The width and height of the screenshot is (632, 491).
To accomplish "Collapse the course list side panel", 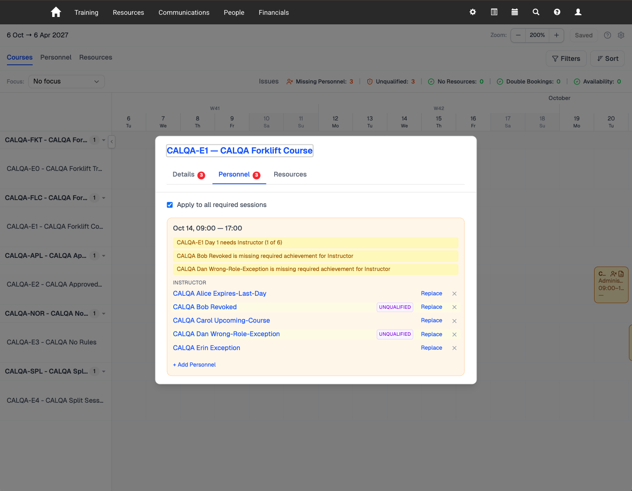I will (112, 141).
